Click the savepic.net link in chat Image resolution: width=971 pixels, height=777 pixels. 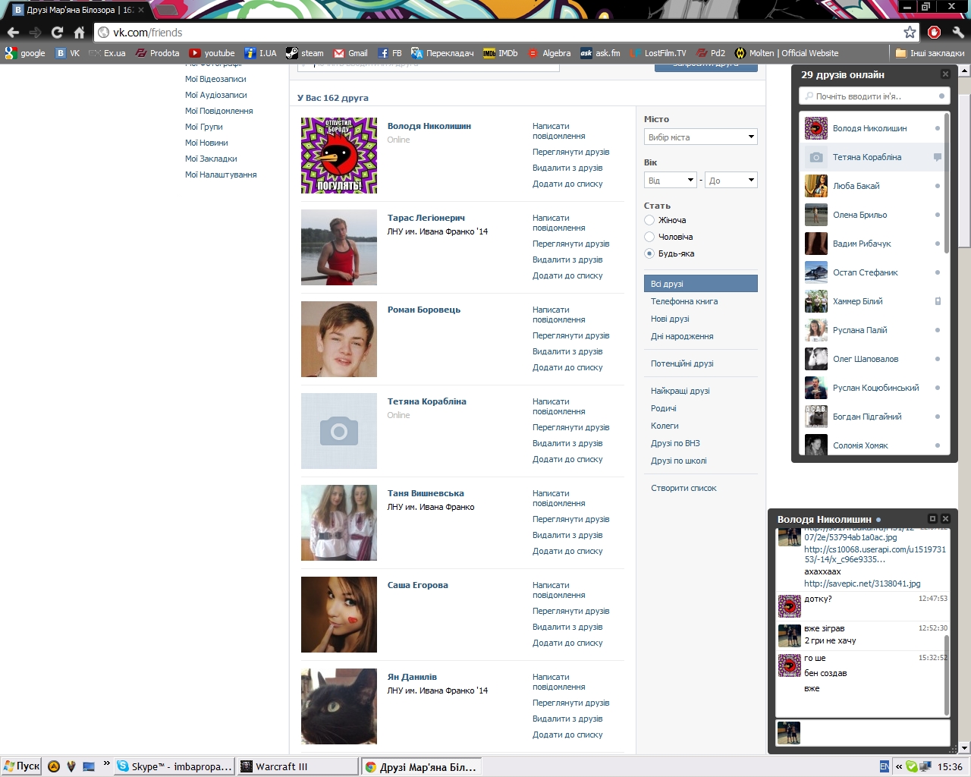[863, 584]
